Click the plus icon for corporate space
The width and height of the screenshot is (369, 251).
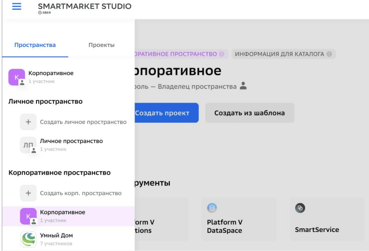coord(28,193)
